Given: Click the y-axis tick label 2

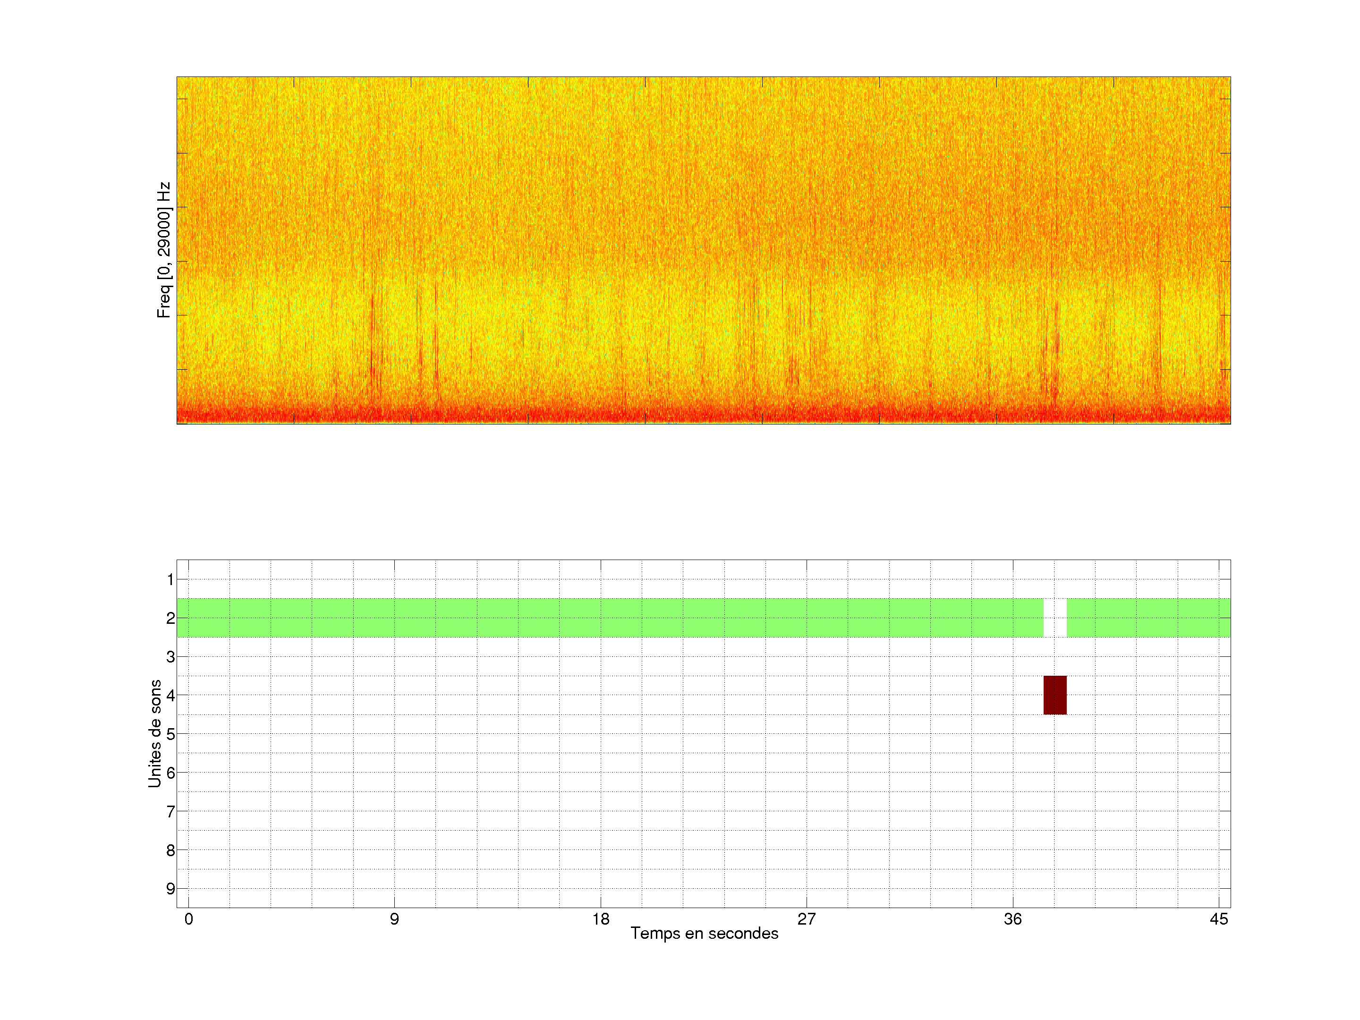Looking at the screenshot, I should click(x=170, y=618).
